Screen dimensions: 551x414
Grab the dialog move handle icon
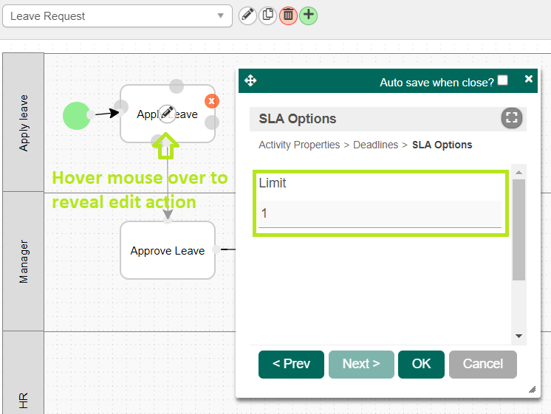click(250, 80)
